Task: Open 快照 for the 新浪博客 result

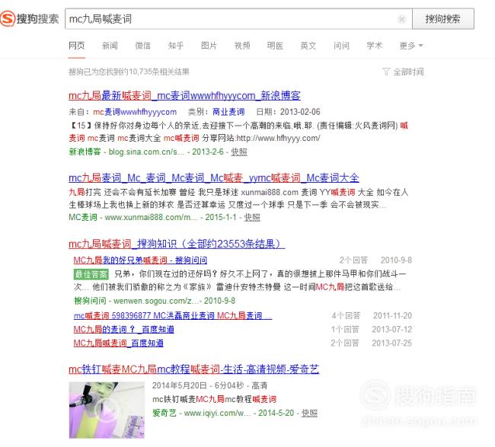Action: click(x=239, y=152)
